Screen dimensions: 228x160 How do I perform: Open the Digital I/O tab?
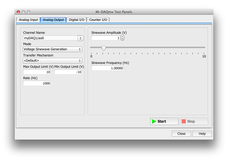(77, 20)
